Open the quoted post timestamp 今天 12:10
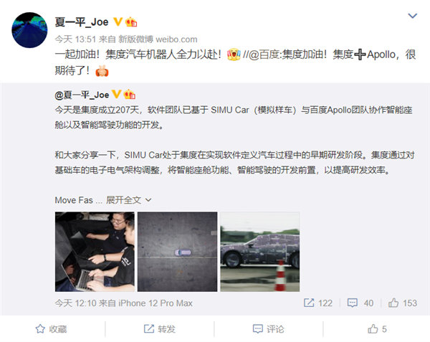The width and height of the screenshot is (430, 342). click(x=75, y=303)
